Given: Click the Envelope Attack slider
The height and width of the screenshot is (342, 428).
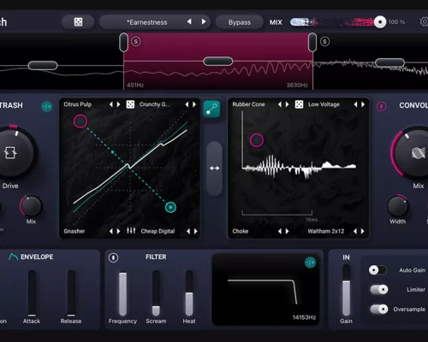Looking at the screenshot, I should pos(32,293).
